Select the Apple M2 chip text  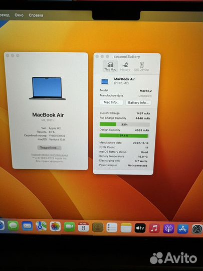click(55, 128)
